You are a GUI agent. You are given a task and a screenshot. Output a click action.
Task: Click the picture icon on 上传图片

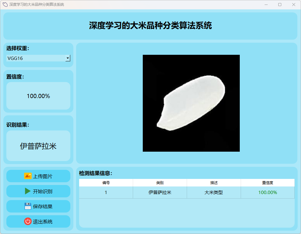pos(28,176)
